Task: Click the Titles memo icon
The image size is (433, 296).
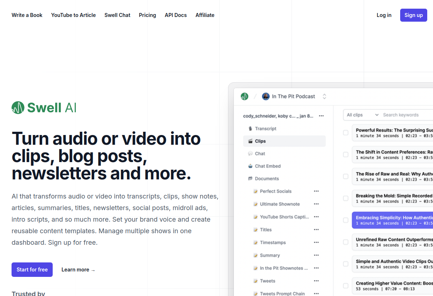Action: coord(255,230)
